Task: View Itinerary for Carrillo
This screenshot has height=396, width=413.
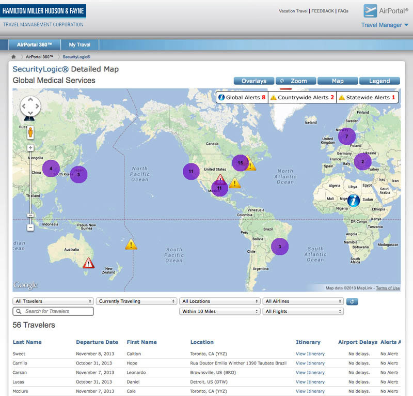Action: (310, 363)
